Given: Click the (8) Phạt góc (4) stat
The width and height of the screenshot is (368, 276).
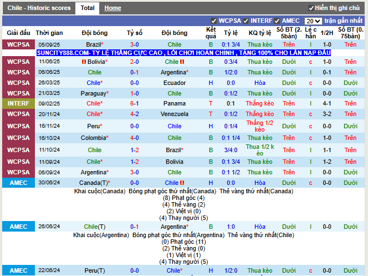Looking at the screenshot, I should click(183, 198).
